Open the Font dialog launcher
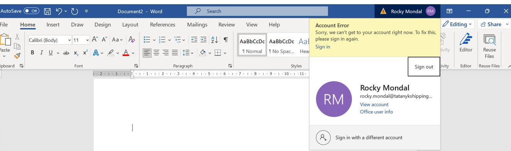 pyautogui.click(x=136, y=66)
